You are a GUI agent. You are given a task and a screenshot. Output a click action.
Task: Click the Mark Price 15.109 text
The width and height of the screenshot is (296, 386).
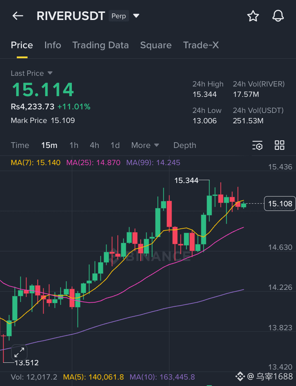coord(43,120)
